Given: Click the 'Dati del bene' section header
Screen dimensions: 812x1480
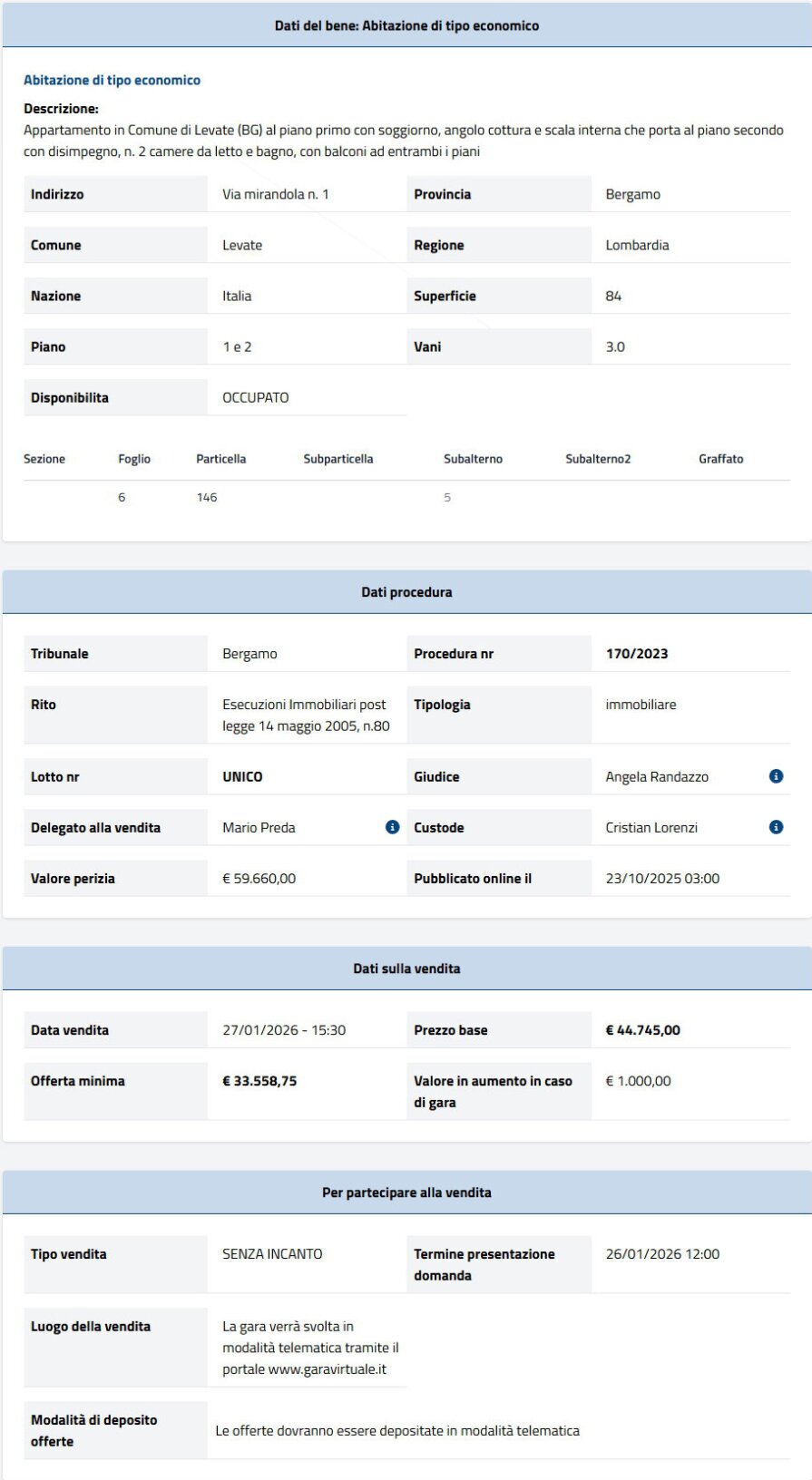Looking at the screenshot, I should [406, 25].
